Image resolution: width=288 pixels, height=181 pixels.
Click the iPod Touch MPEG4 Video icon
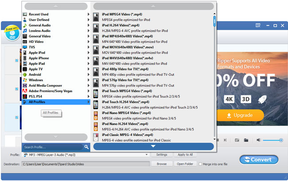click(x=96, y=94)
